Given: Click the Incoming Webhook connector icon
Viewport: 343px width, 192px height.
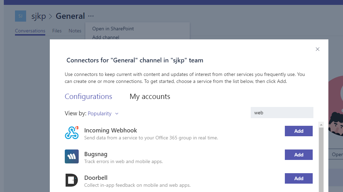Looking at the screenshot, I should pos(72,133).
